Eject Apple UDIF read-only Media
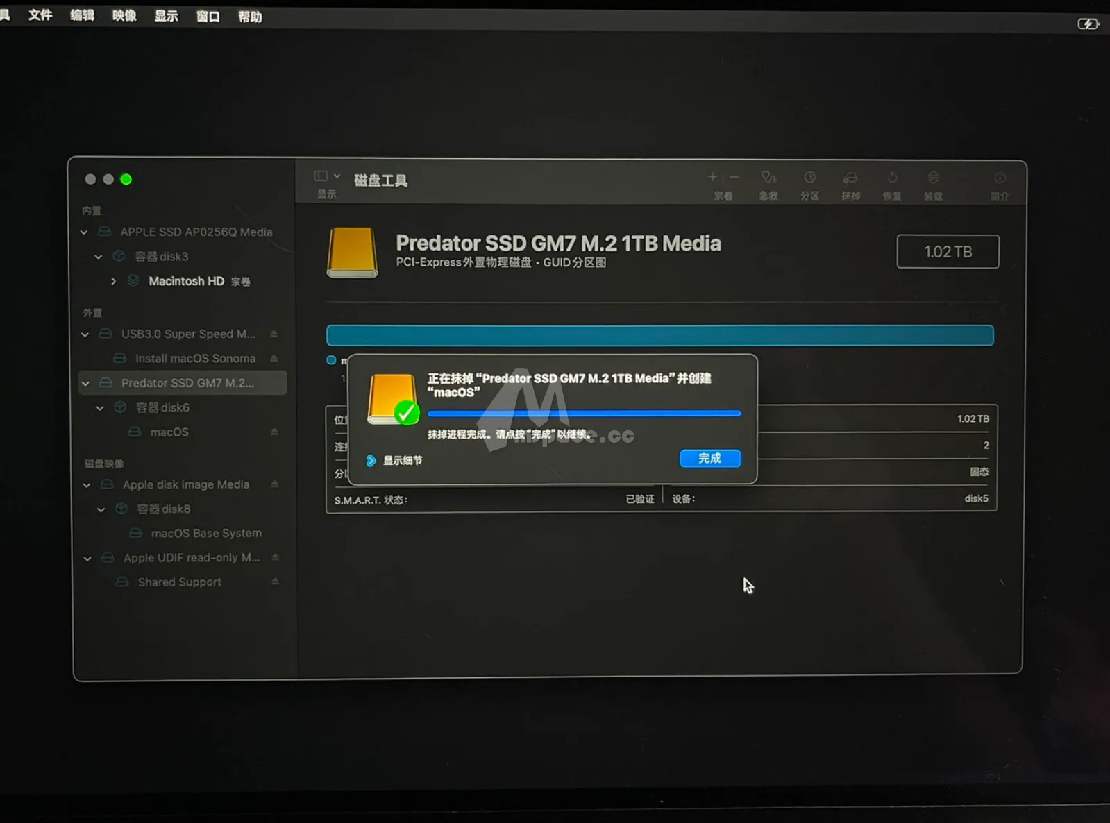1110x823 pixels. pos(276,557)
